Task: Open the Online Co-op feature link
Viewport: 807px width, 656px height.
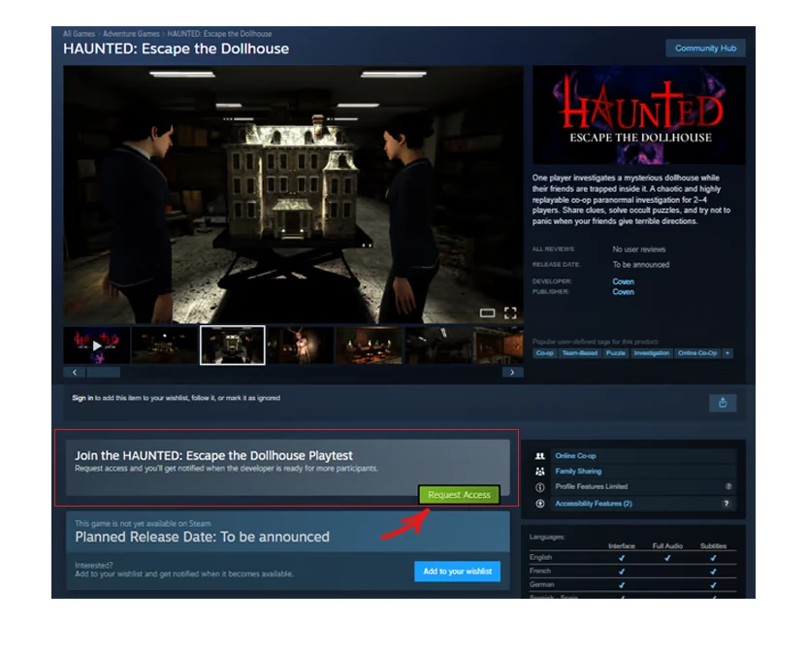Action: [x=575, y=456]
